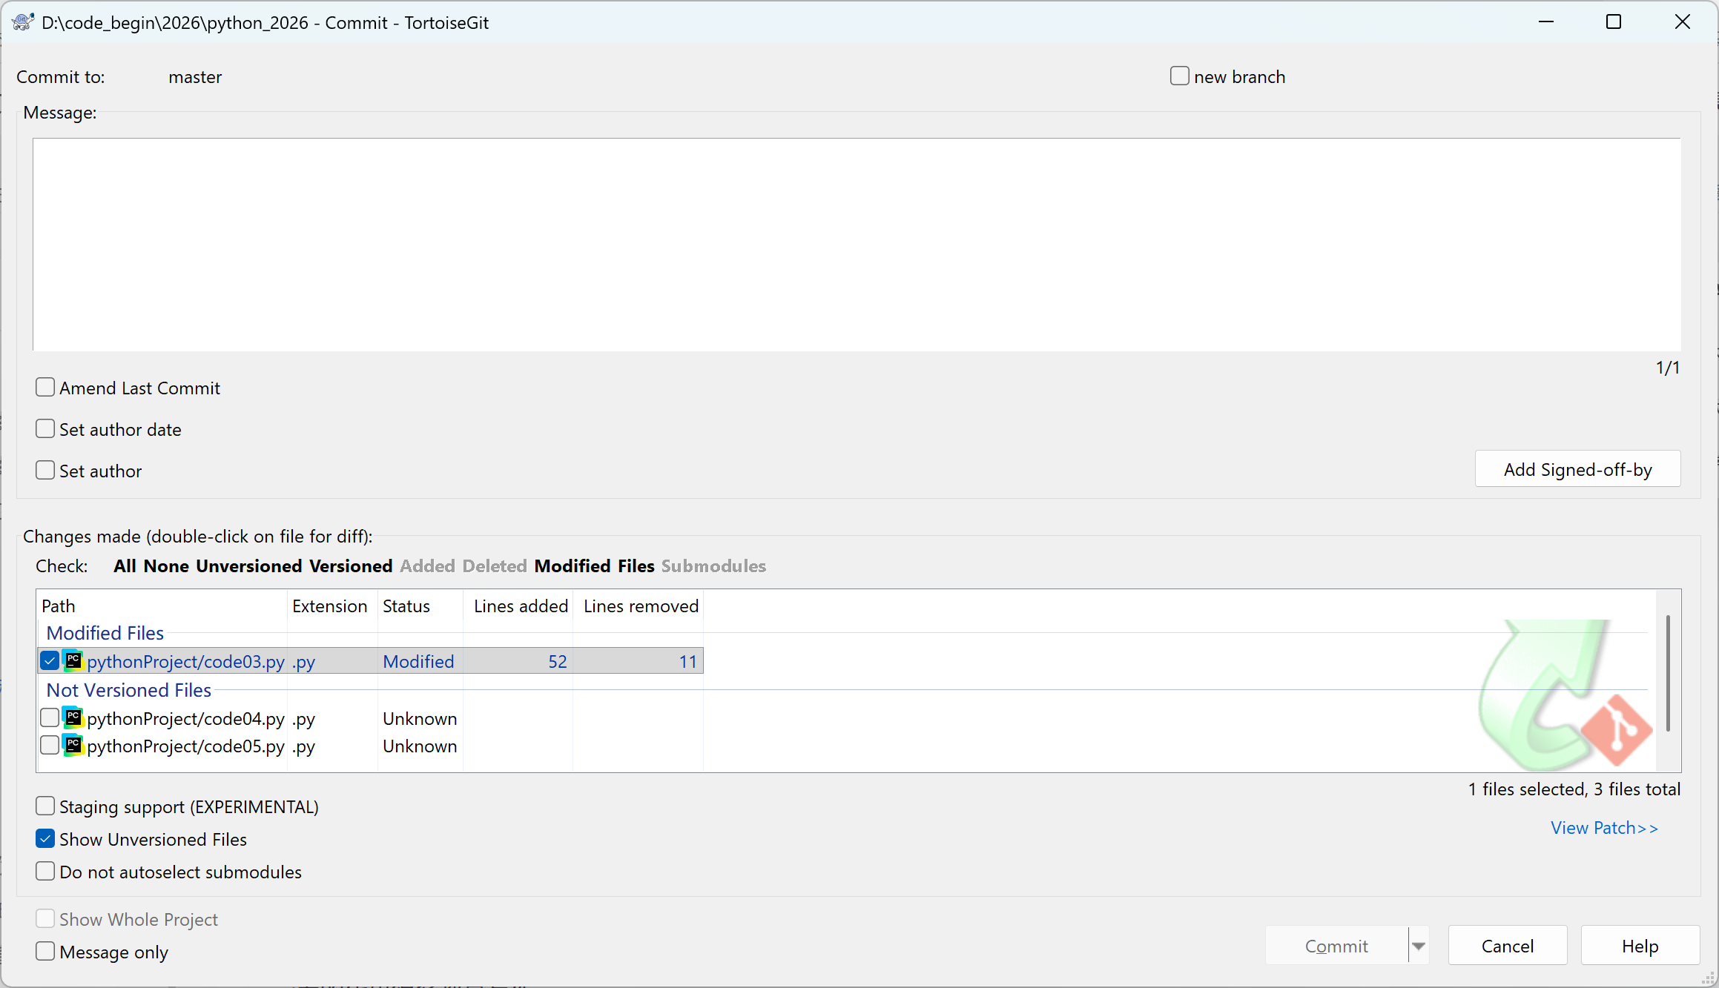Viewport: 1719px width, 988px height.
Task: Open the View Patch link
Action: click(x=1604, y=828)
